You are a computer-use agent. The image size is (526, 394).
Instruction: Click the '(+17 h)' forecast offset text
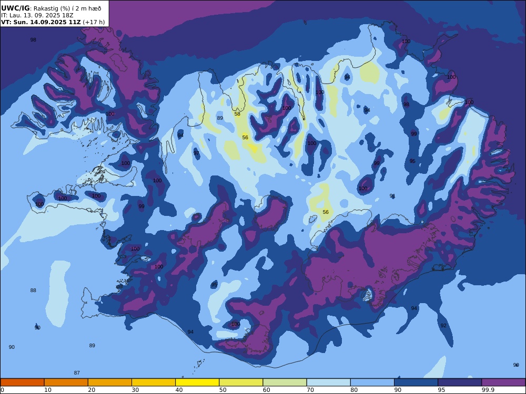(x=94, y=22)
